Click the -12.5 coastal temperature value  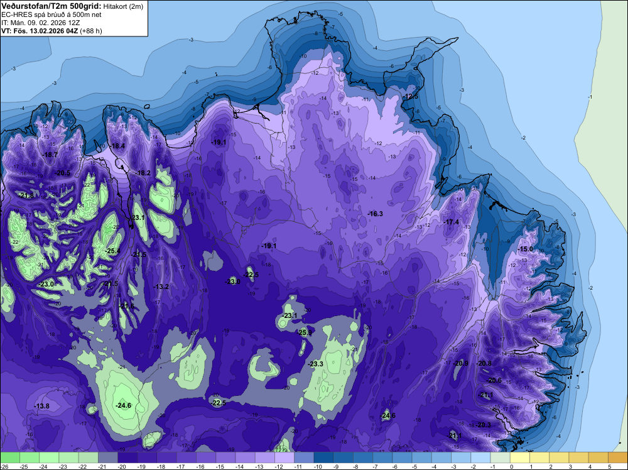(411, 97)
